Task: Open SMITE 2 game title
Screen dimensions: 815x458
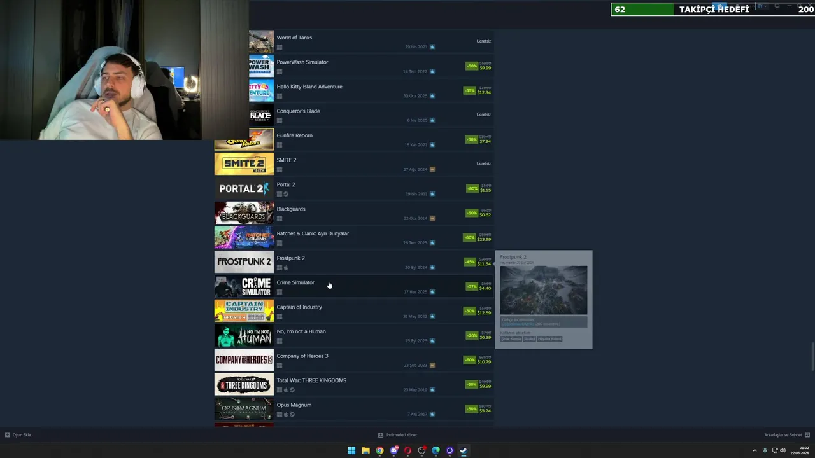Action: pyautogui.click(x=287, y=160)
